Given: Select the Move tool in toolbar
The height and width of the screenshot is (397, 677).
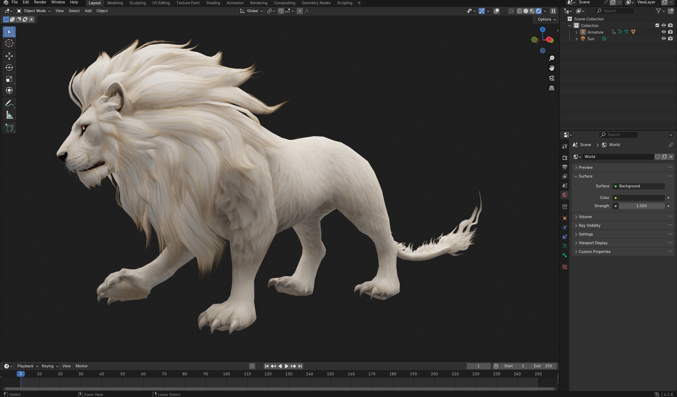Looking at the screenshot, I should pos(9,56).
